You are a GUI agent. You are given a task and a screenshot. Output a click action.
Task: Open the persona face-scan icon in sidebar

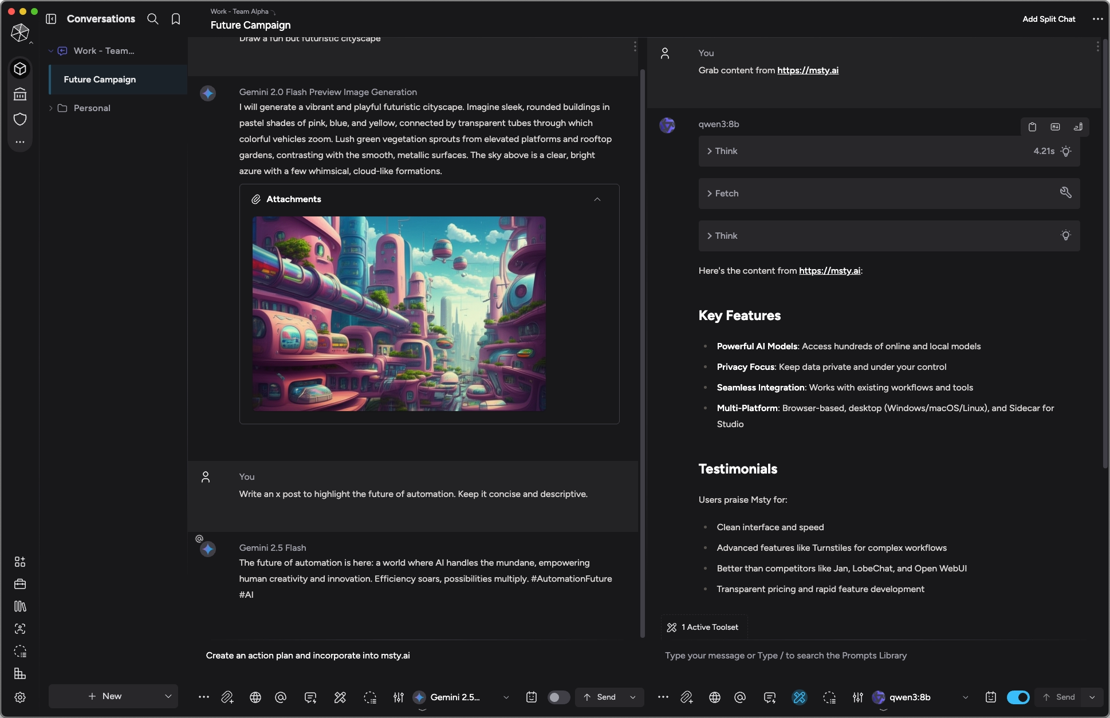20,629
